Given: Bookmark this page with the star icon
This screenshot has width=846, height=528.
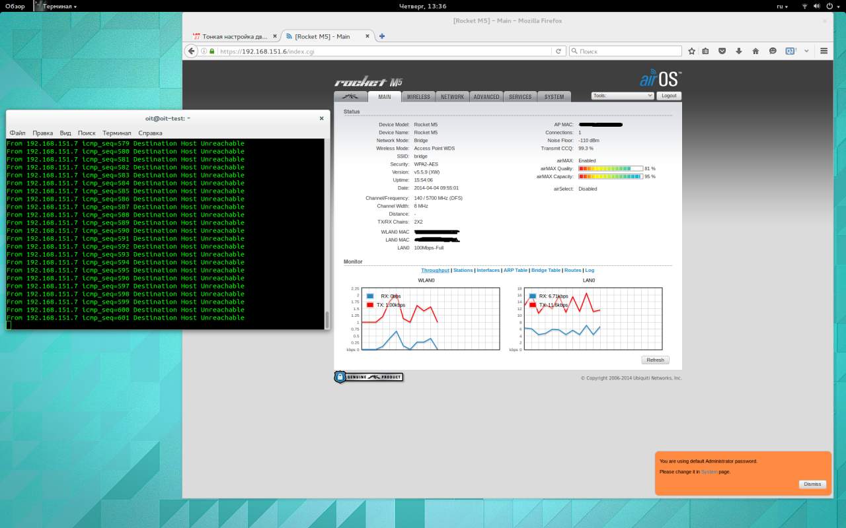Looking at the screenshot, I should (x=691, y=51).
